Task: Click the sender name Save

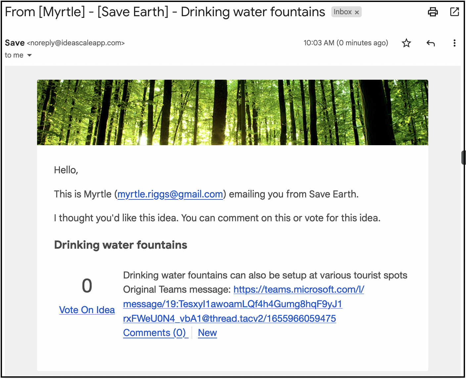Action: click(15, 43)
